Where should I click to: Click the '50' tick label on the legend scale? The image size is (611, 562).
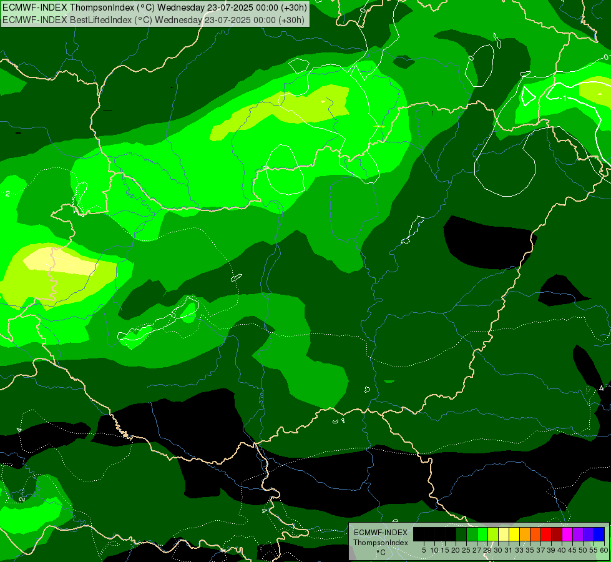[583, 550]
